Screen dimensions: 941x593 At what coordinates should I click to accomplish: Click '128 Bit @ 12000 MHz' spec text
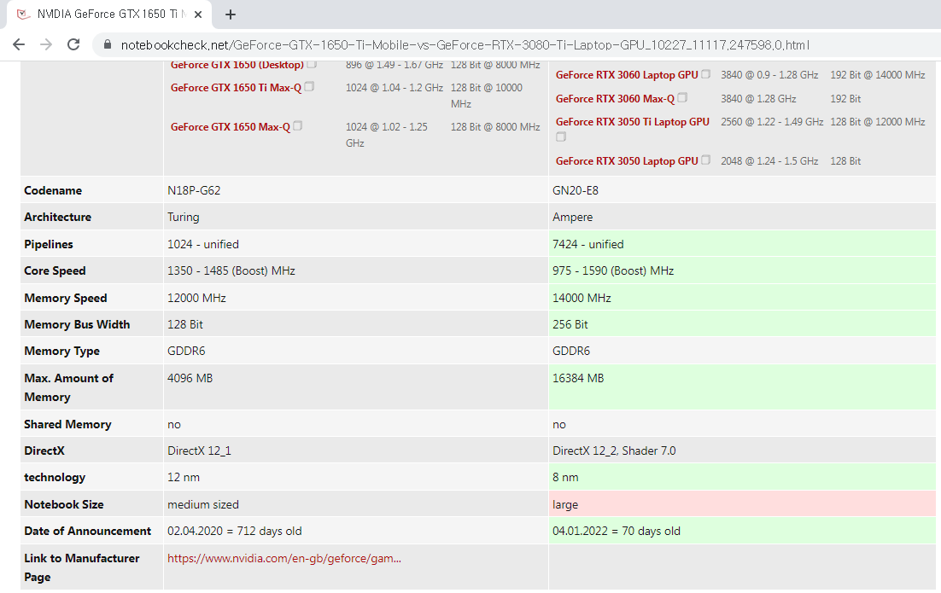click(x=878, y=122)
